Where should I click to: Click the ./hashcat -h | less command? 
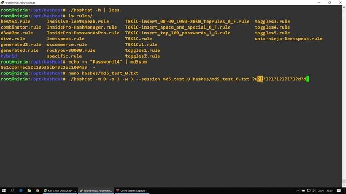click(94, 10)
